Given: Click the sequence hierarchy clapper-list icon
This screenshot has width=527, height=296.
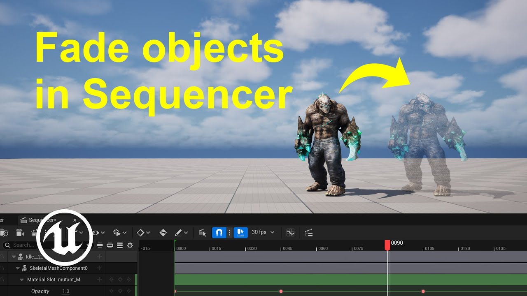Looking at the screenshot, I should pos(309,233).
